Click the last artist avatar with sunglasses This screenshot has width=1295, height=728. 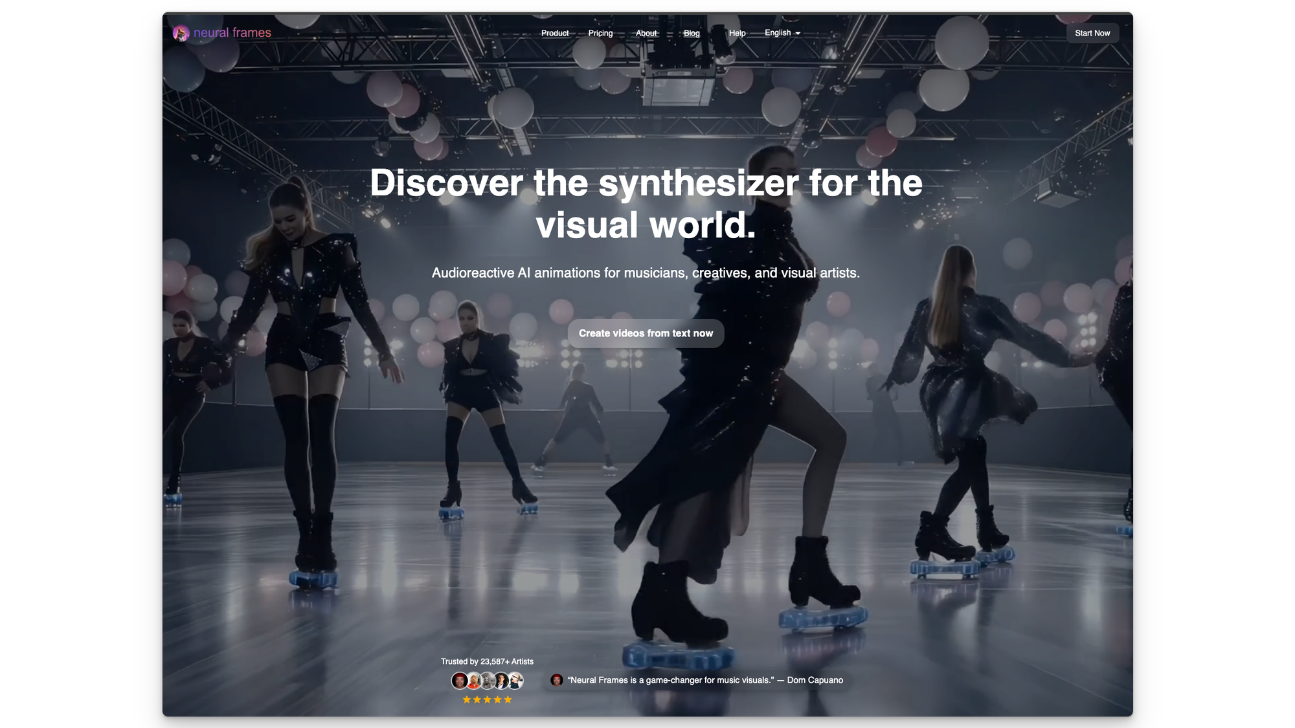[x=516, y=681]
